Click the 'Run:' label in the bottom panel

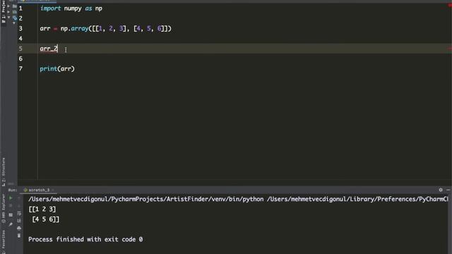pos(13,190)
